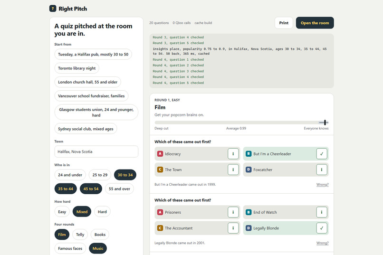Viewport: 383px width, 255px height.
Task: Click log line 'Round 4, question 5 checked'
Action: (178, 83)
